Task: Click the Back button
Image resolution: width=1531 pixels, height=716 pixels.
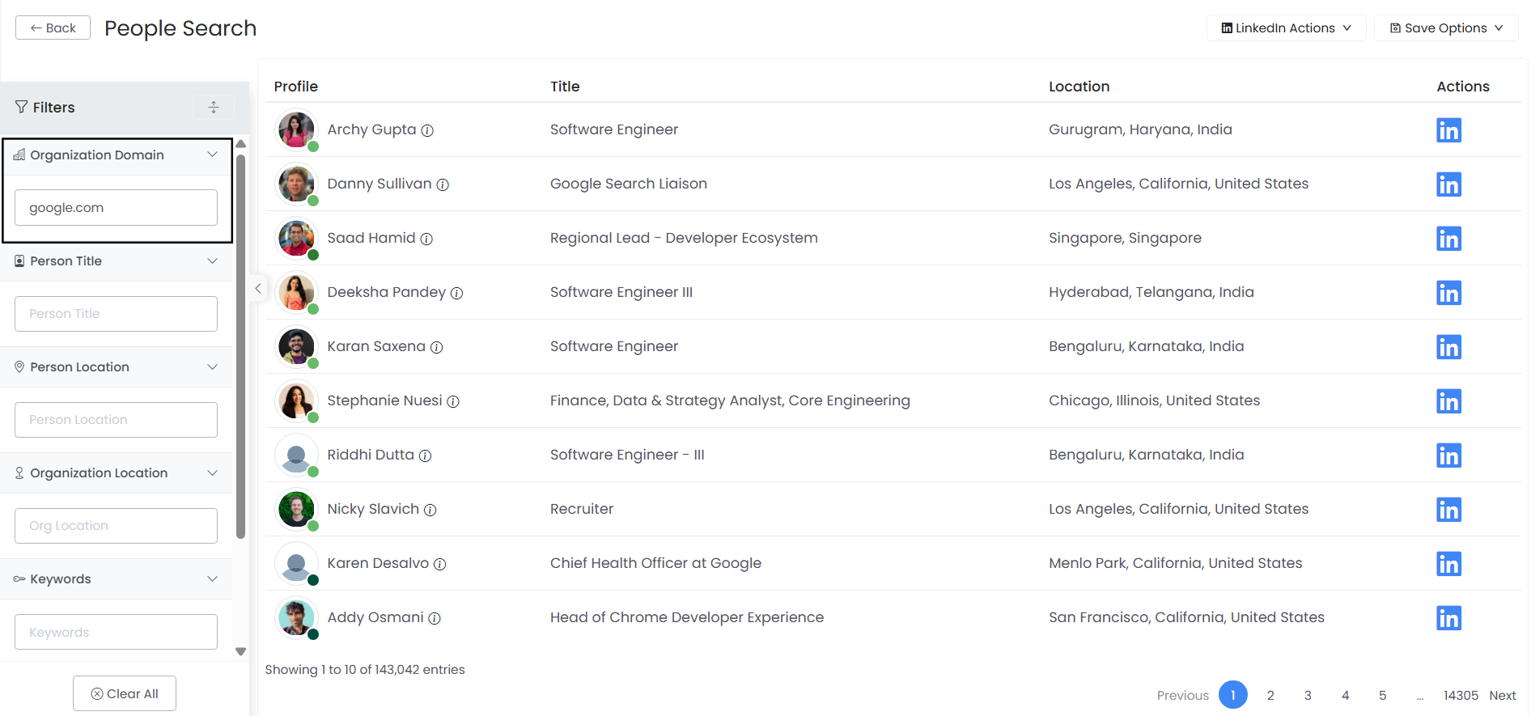Action: click(x=53, y=28)
